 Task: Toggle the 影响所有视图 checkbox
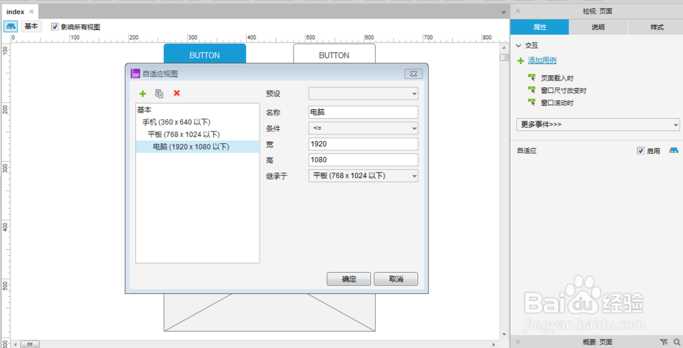click(x=55, y=27)
